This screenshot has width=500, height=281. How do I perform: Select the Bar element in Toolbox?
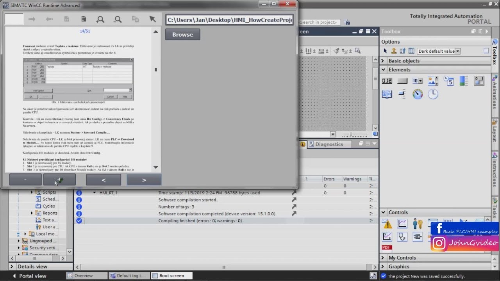[464, 81]
